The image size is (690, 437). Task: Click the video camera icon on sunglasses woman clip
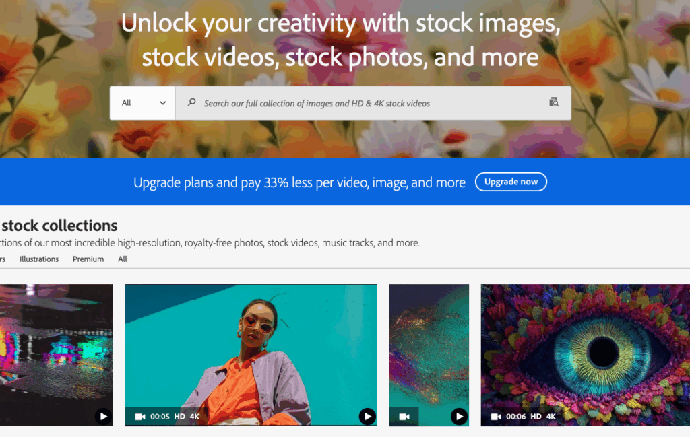click(x=140, y=417)
